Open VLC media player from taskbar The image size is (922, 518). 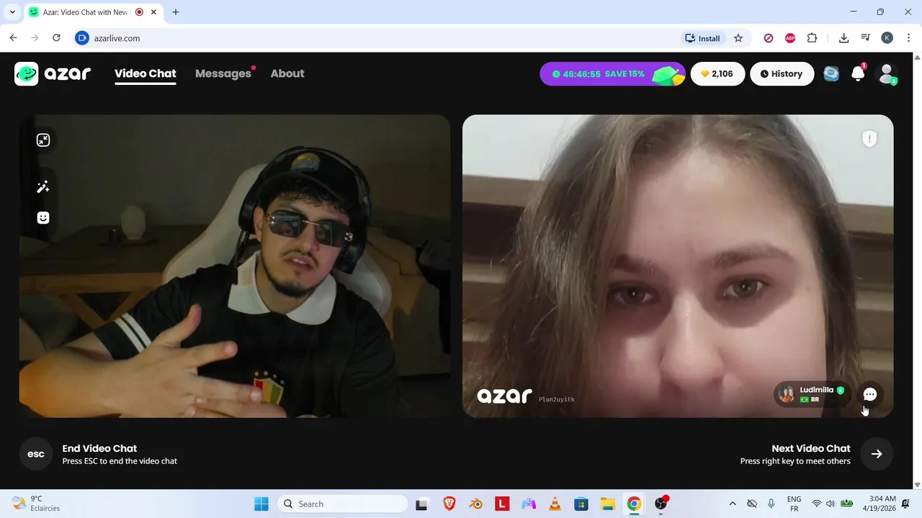[x=555, y=504]
